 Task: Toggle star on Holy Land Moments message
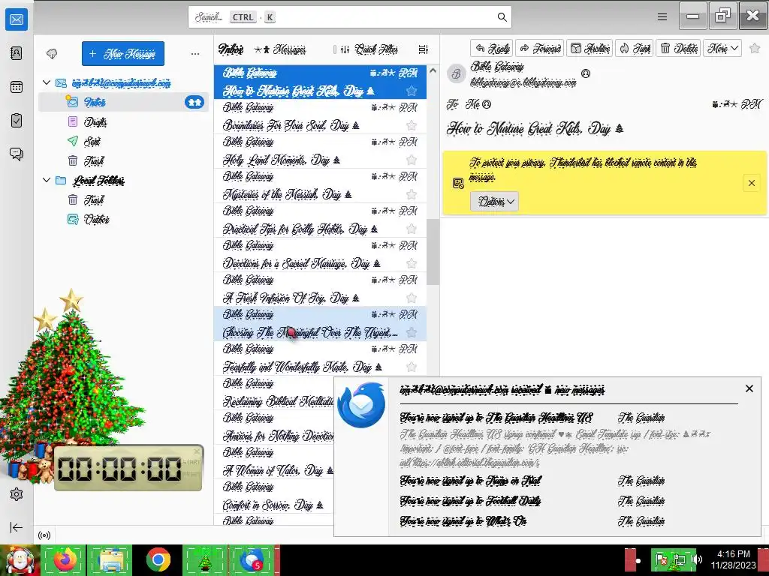pos(412,160)
